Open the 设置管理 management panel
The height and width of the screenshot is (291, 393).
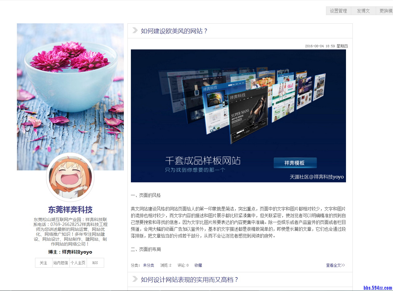tap(338, 11)
